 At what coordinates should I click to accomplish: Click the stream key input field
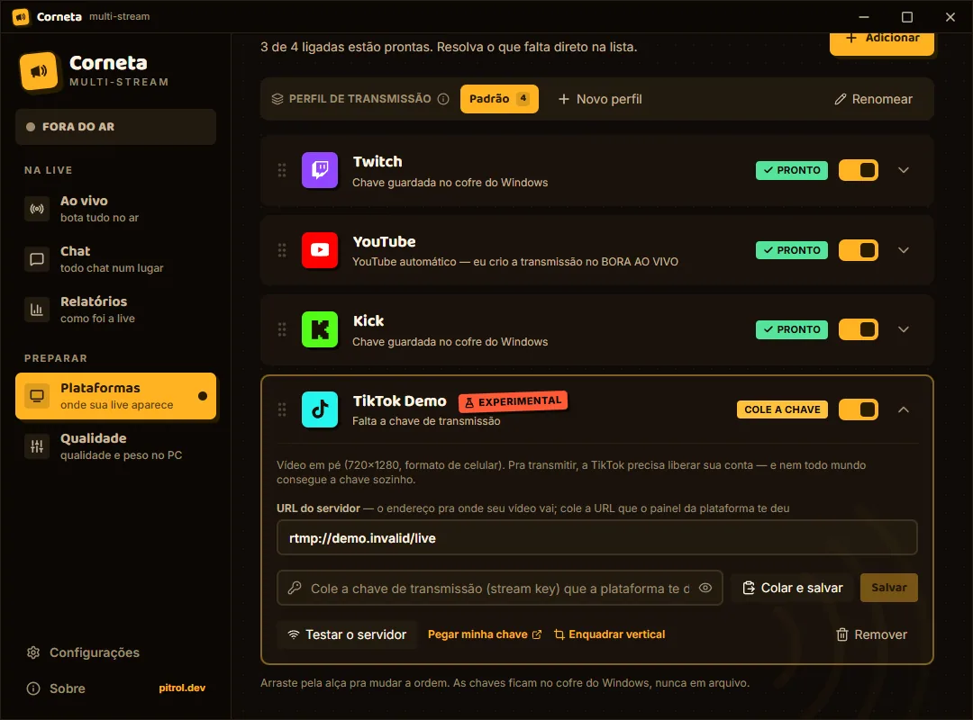[x=499, y=588]
